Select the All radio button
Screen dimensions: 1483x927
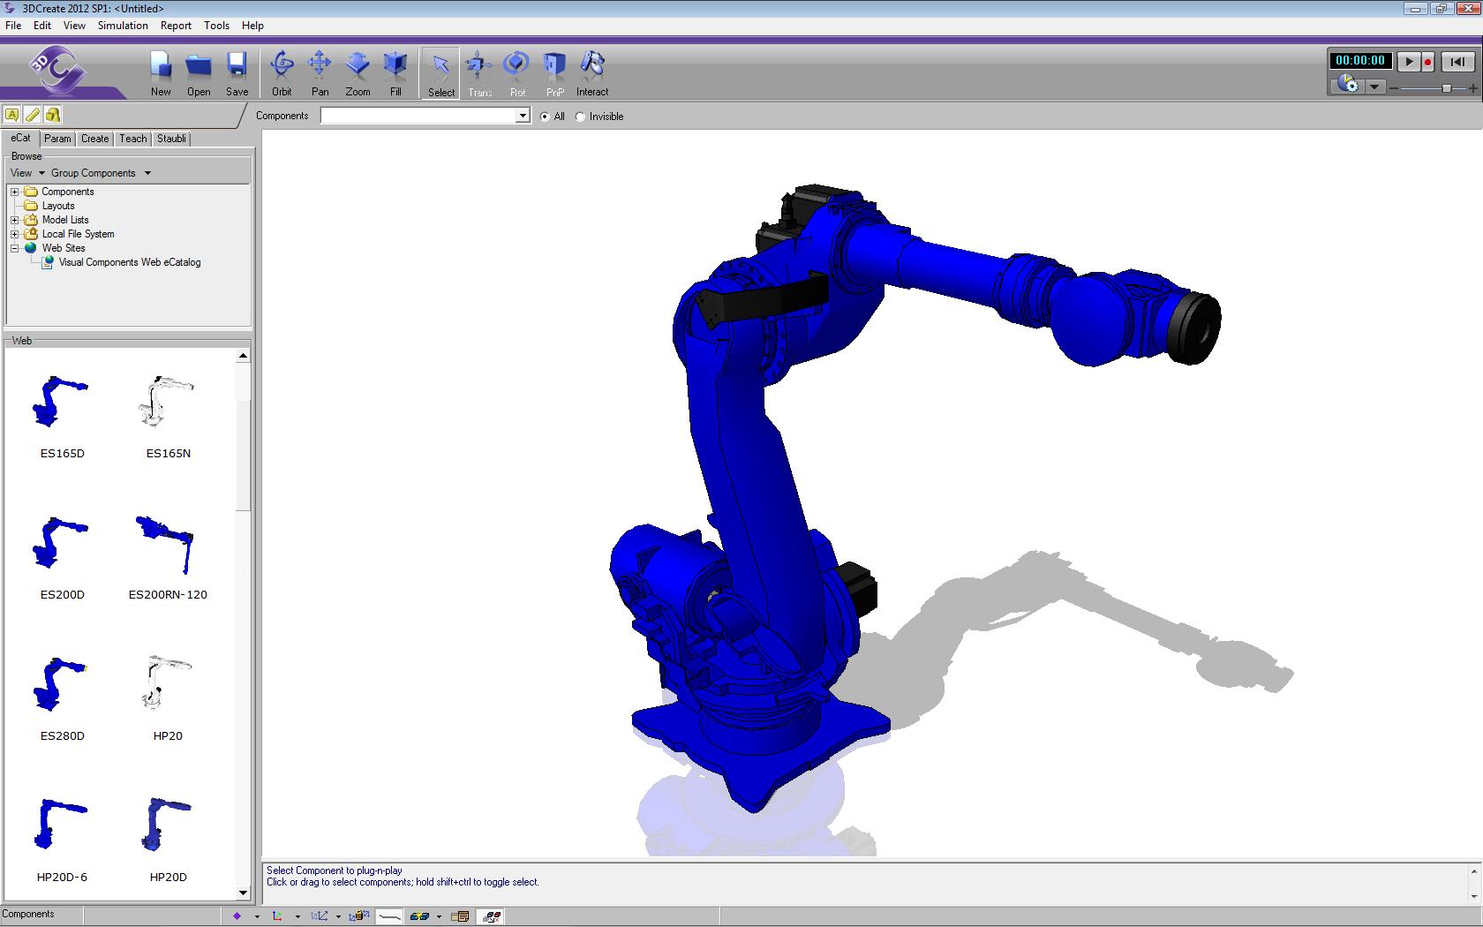545,117
